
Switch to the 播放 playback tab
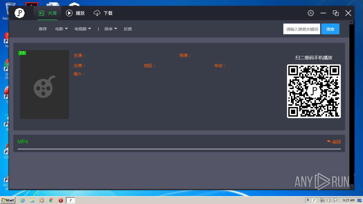(75, 13)
